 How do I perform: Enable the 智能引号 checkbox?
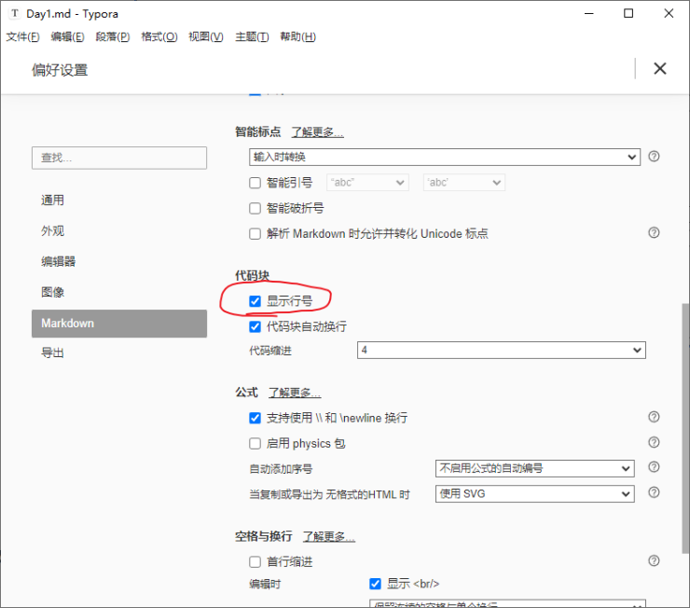point(255,183)
